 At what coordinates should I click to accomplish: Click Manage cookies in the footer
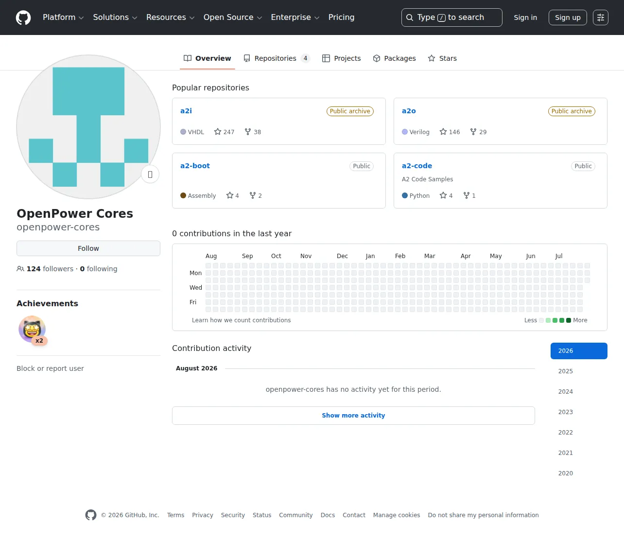[x=397, y=515]
